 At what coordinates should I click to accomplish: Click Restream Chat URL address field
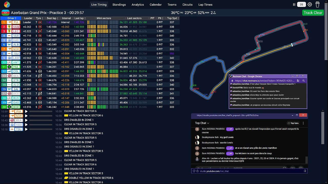pos(264,80)
